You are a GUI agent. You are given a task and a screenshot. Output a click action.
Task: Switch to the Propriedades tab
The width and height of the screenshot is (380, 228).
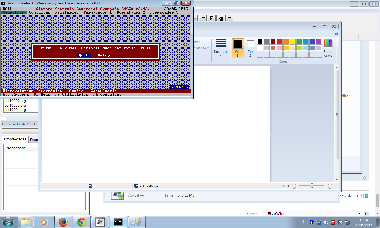(x=15, y=139)
